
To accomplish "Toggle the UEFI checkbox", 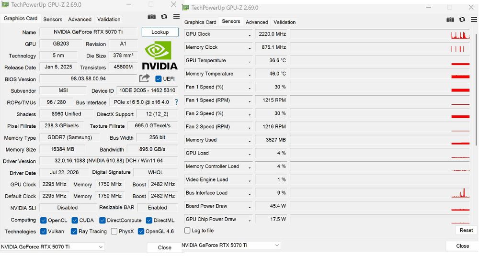I will point(158,79).
